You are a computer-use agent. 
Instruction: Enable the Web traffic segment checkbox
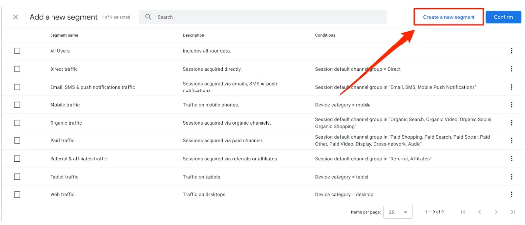pos(17,194)
